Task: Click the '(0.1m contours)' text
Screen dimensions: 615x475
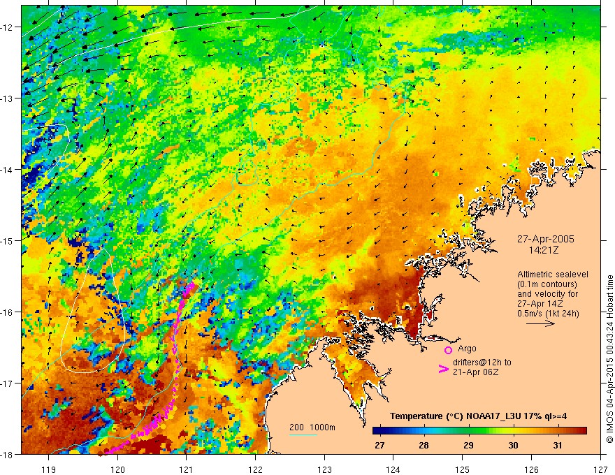Action: click(x=547, y=284)
